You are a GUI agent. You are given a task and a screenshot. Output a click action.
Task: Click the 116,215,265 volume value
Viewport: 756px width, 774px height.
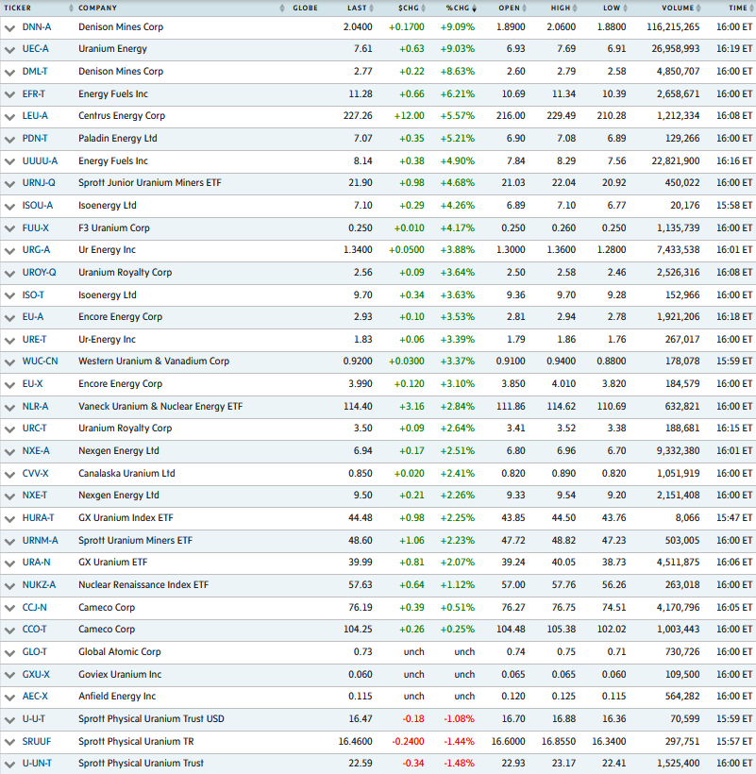tap(673, 27)
